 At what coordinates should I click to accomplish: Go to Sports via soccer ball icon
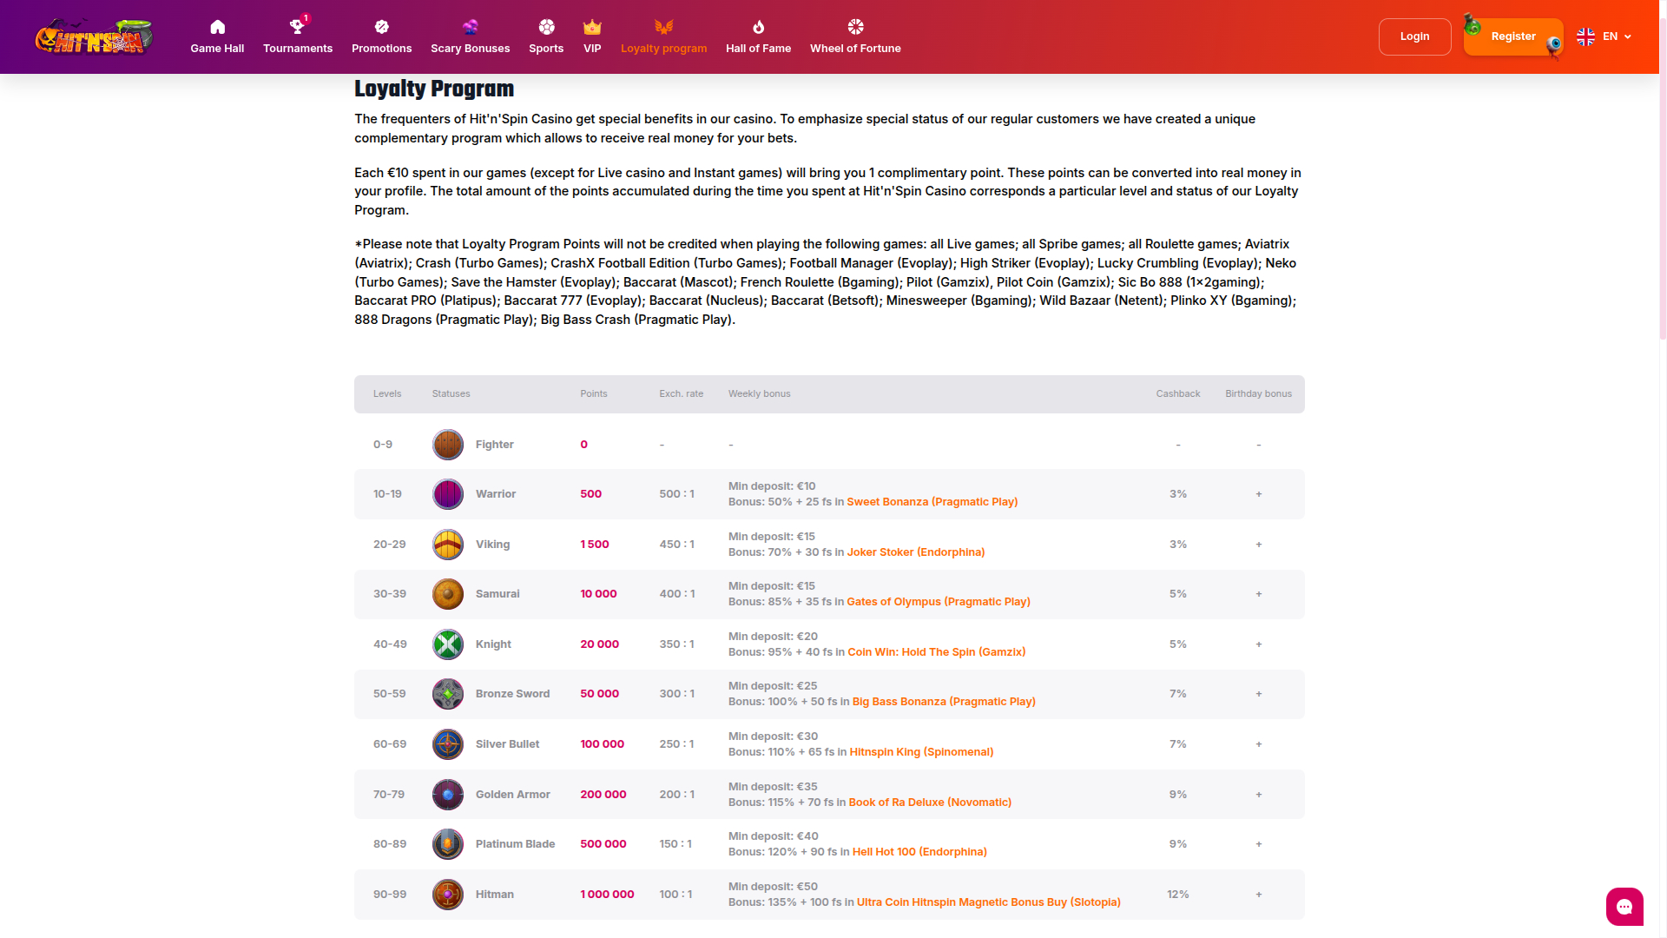click(546, 27)
